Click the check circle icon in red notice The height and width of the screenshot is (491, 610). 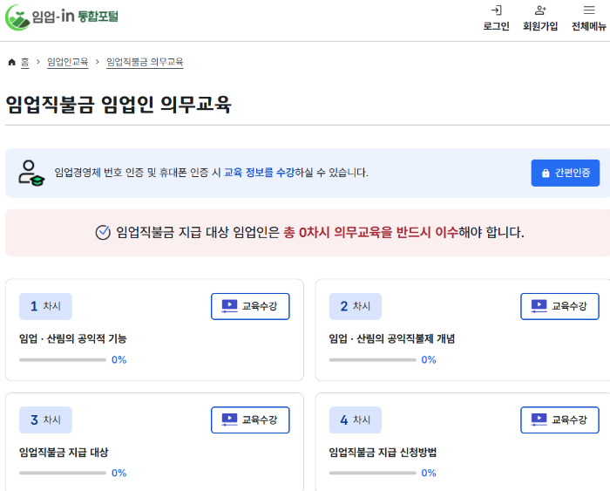[103, 233]
